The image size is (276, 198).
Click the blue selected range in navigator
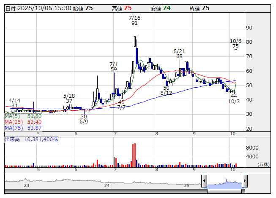(224, 182)
